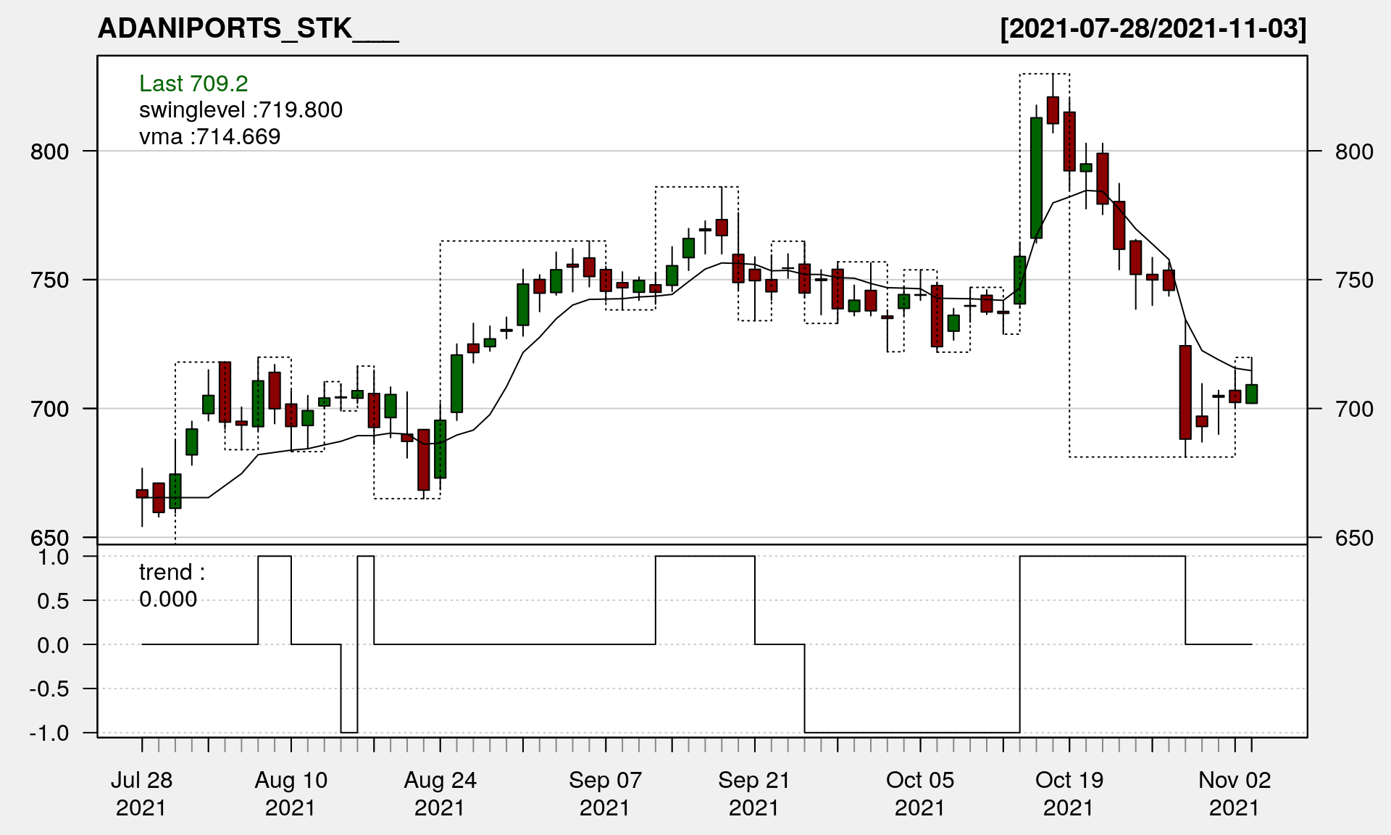
Task: Click the Oct 19 2021 axis label
Action: pos(1069,794)
